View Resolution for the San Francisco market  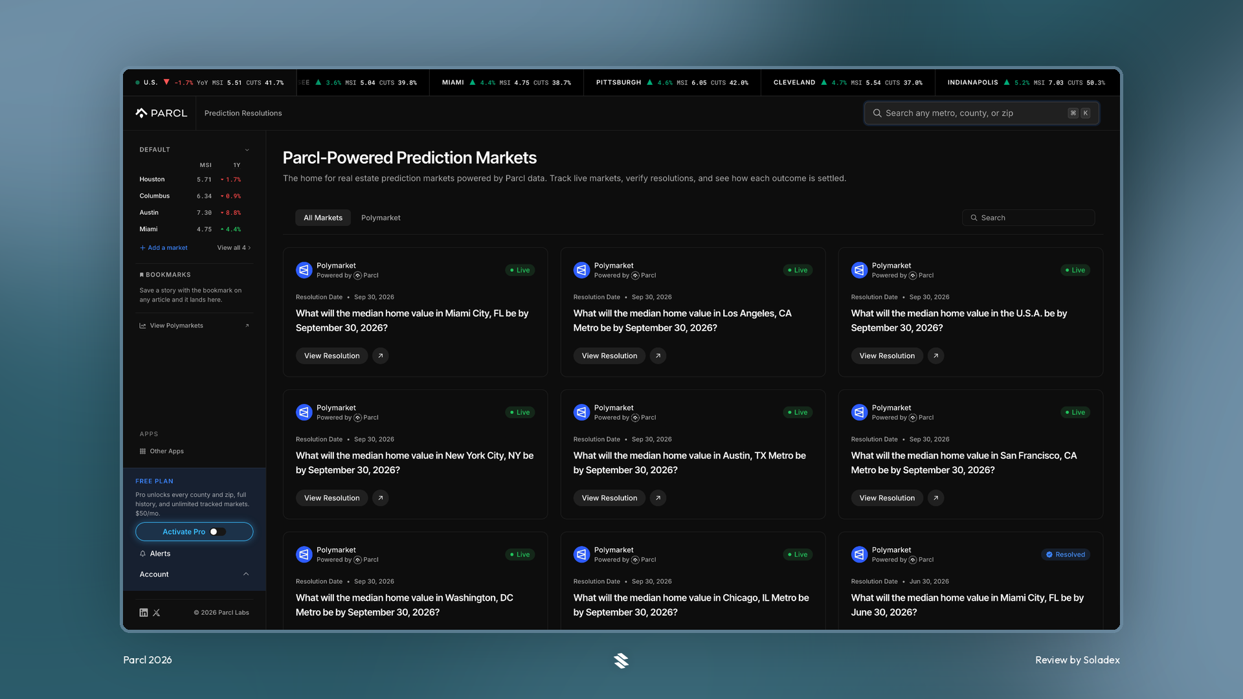pos(887,498)
